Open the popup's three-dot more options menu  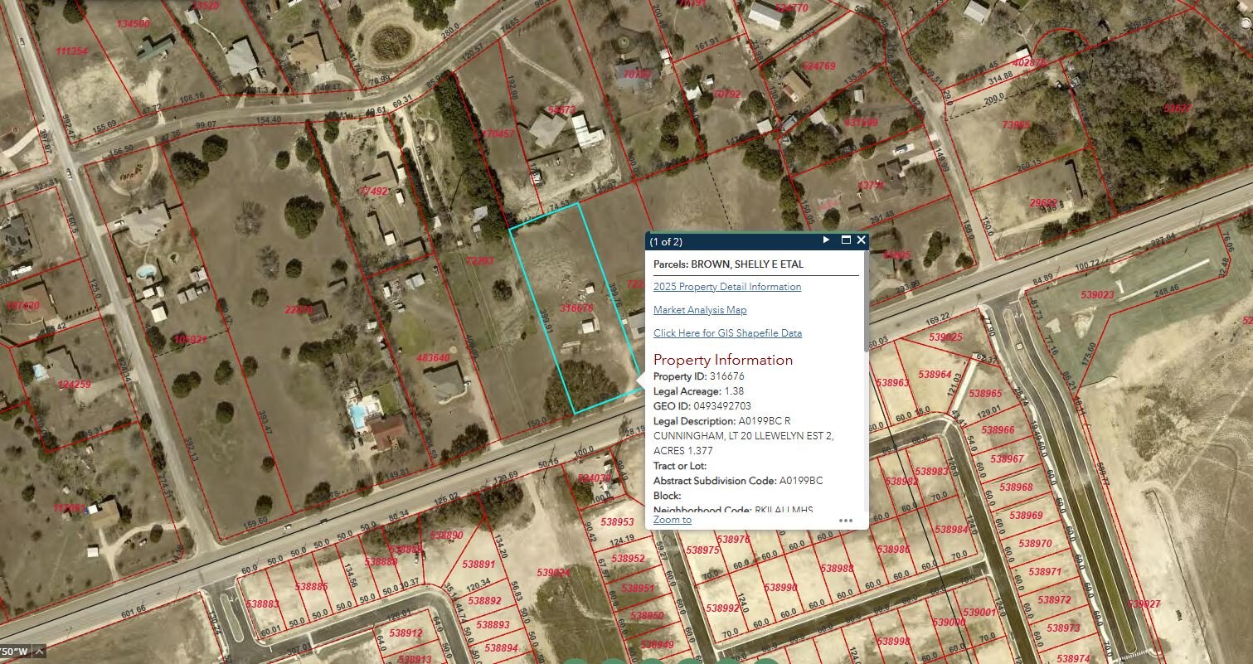coord(846,521)
